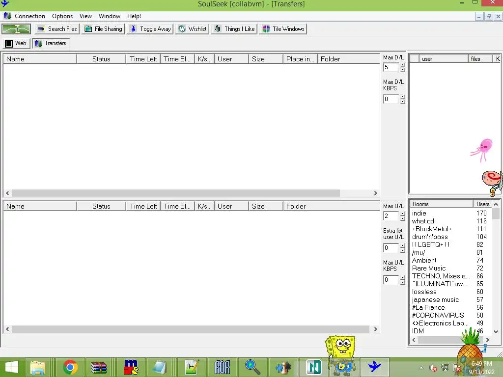This screenshot has width=503, height=377.
Task: Sort downloads by Status column header
Action: [101, 59]
